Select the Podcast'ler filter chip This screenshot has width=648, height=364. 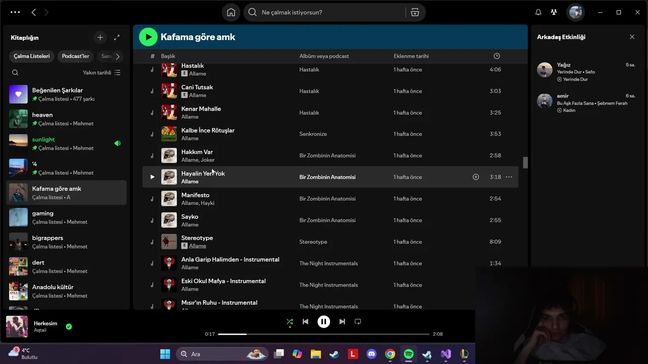pos(75,56)
